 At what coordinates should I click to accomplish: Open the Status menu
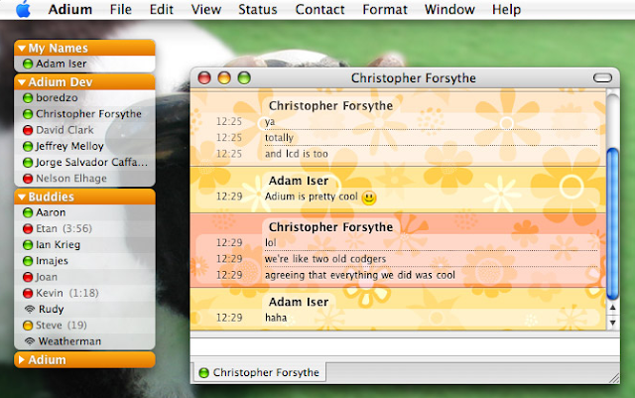tap(258, 9)
